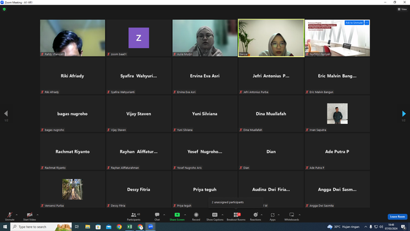Viewport: 410px width, 231px height.
Task: Select the Dina Muallafah participant tile
Action: pyautogui.click(x=271, y=114)
